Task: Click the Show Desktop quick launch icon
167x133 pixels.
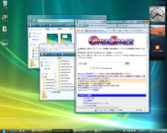Action: [12, 131]
